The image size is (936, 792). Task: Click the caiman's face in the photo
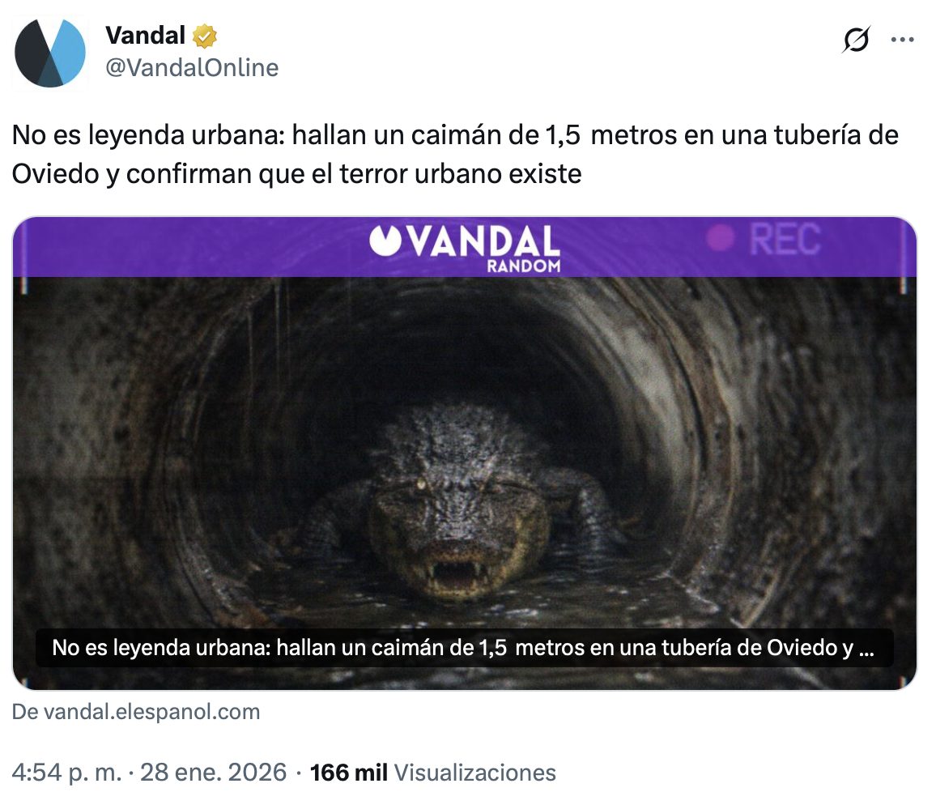pos(458,526)
